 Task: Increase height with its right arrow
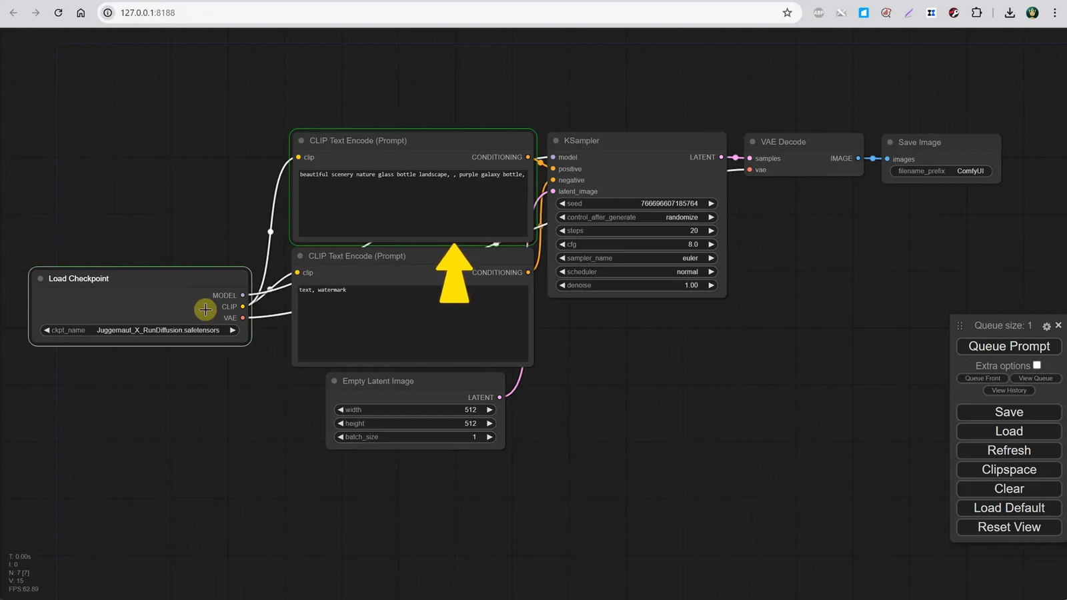pyautogui.click(x=489, y=423)
